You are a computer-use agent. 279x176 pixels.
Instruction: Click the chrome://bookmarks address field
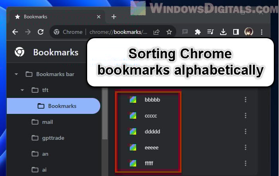118,32
